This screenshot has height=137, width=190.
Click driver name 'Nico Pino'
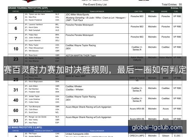[32, 17]
